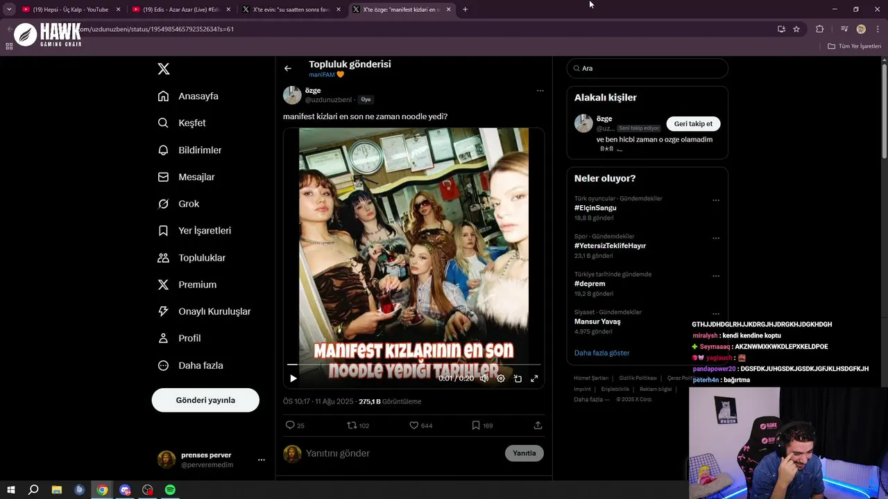888x499 pixels.
Task: Seek on the video progress bar
Action: point(414,364)
